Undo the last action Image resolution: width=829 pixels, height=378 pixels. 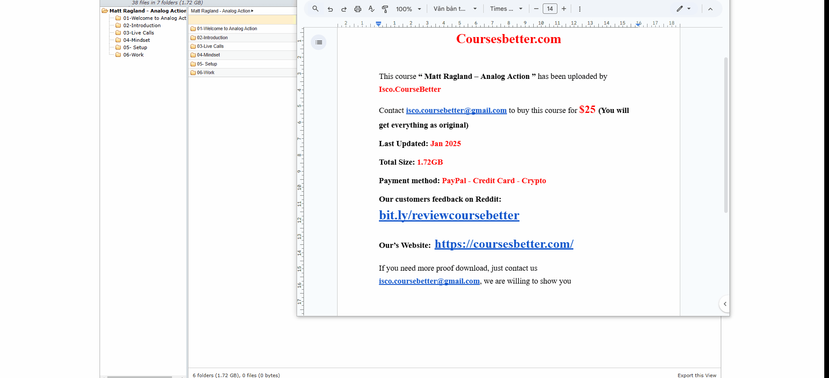[330, 9]
